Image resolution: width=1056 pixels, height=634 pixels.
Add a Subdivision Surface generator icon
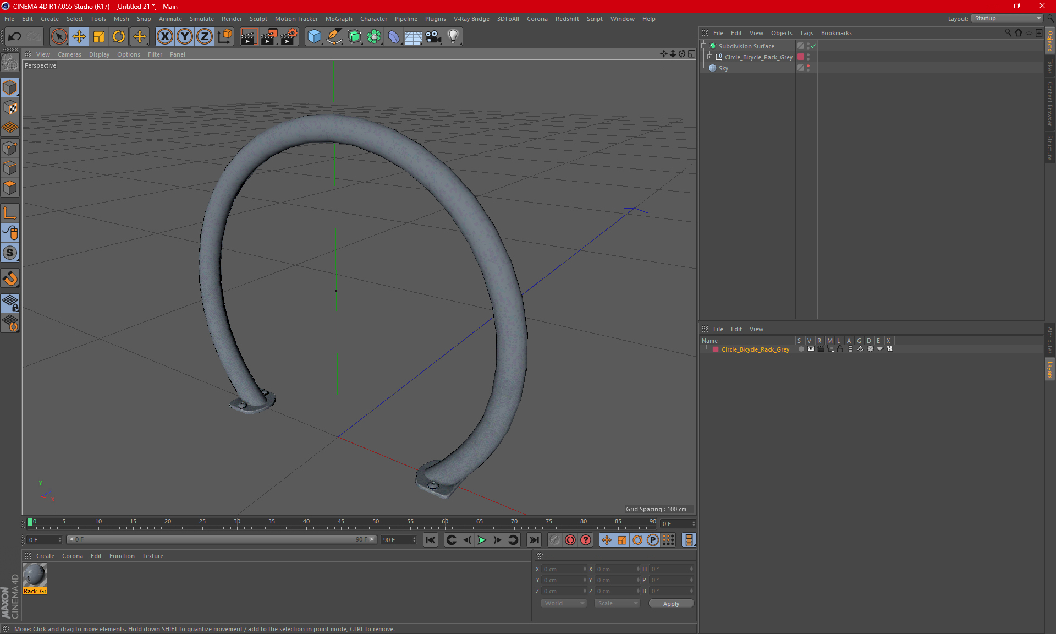(x=354, y=37)
